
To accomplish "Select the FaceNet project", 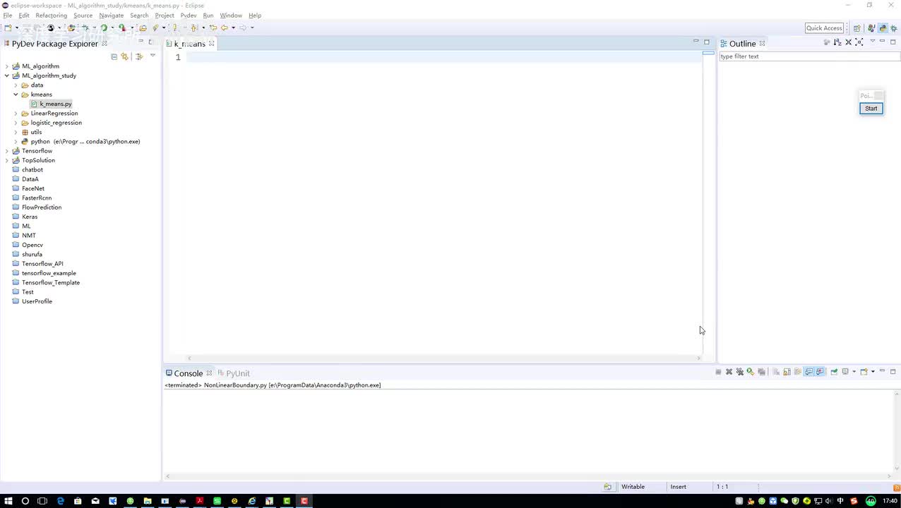I will pos(33,188).
